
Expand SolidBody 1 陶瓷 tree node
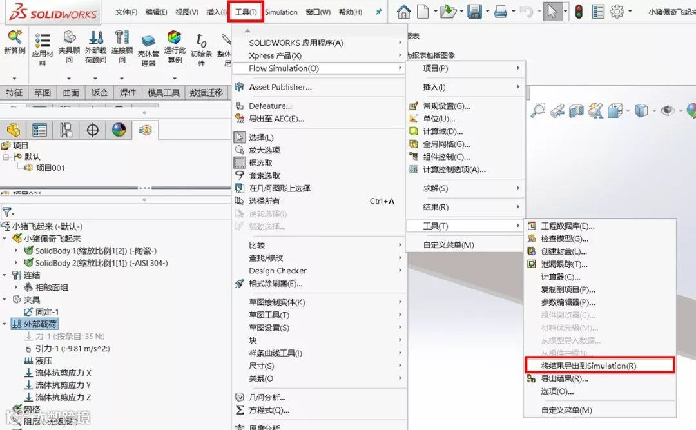(x=16, y=251)
